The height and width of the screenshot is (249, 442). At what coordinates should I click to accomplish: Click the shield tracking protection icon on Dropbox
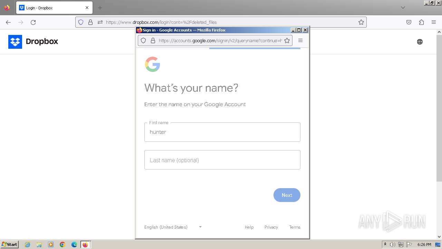pos(81,22)
